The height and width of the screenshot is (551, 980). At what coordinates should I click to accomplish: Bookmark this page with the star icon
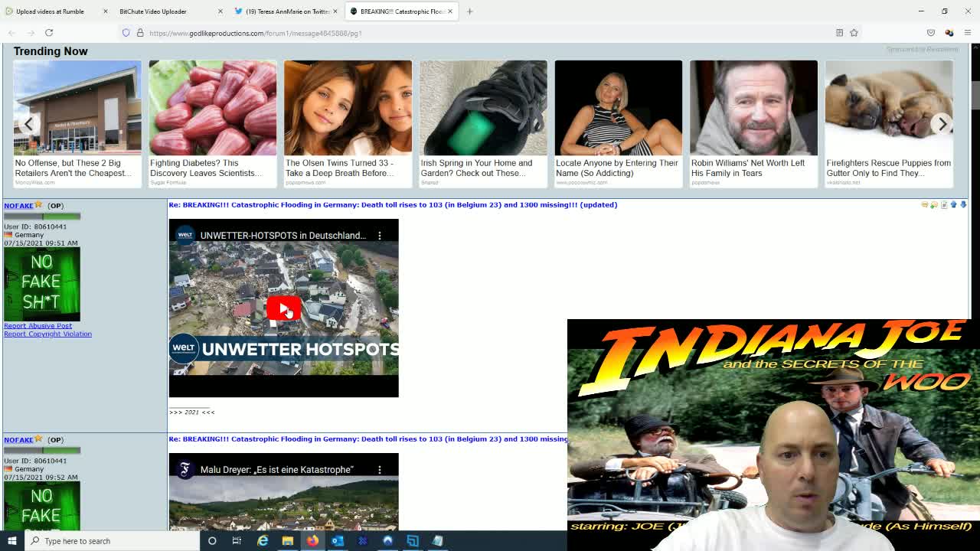[x=854, y=33]
